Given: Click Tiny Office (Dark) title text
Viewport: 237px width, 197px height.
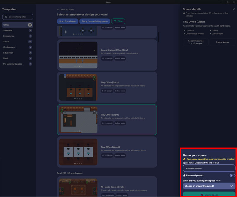Looking at the screenshot, I should (x=110, y=82).
